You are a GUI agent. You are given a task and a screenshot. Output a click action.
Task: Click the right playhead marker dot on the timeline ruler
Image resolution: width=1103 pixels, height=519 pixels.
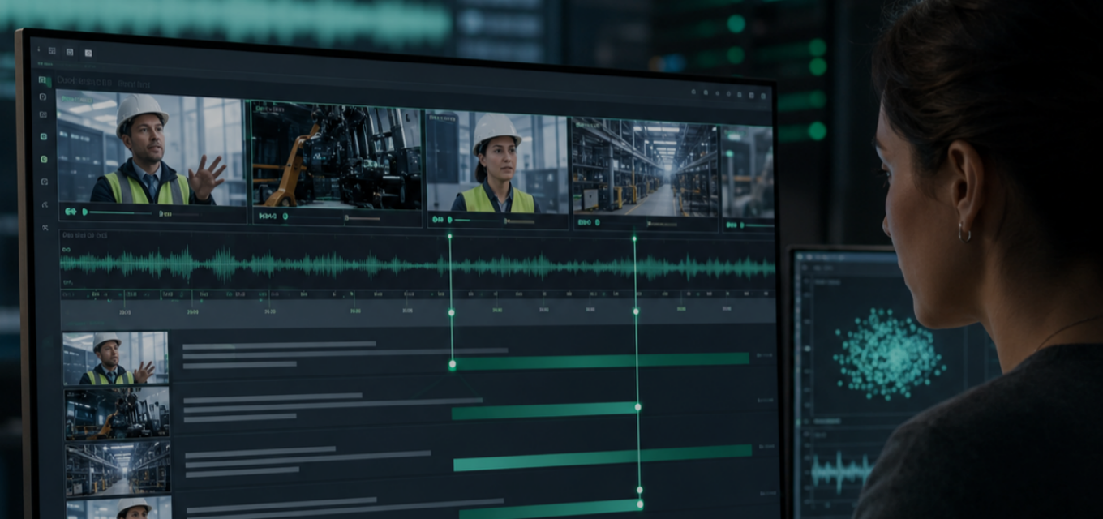point(636,311)
